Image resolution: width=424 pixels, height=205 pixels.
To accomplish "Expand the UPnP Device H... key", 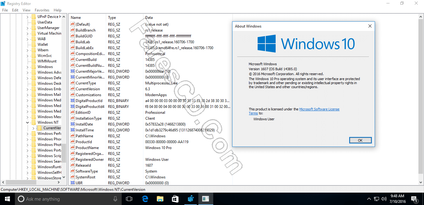I will pyautogui.click(x=27, y=17).
